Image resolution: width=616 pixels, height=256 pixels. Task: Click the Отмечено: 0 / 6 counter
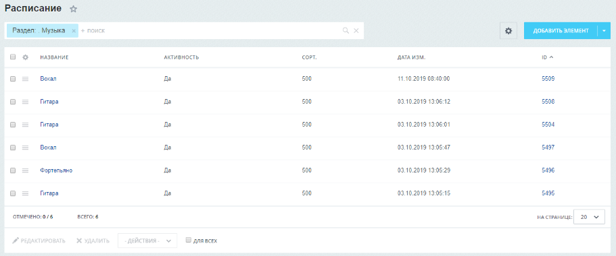pyautogui.click(x=32, y=216)
